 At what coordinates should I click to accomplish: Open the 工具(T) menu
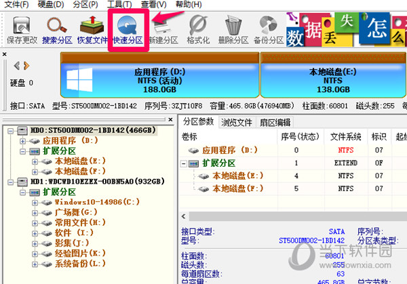point(119,5)
